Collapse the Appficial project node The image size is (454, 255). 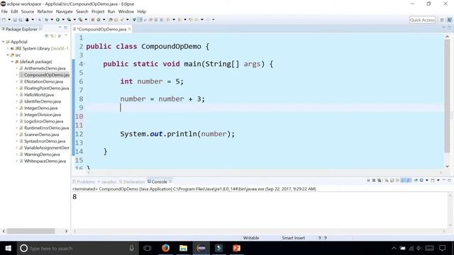coord(3,42)
